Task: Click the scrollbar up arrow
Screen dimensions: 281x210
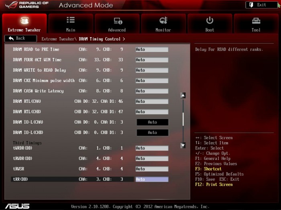Action: (183, 95)
